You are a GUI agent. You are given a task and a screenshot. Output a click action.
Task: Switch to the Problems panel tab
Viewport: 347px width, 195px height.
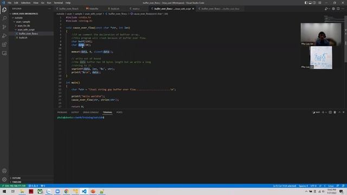click(62, 112)
